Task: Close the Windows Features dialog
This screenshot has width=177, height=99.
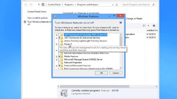Action: 120,16
